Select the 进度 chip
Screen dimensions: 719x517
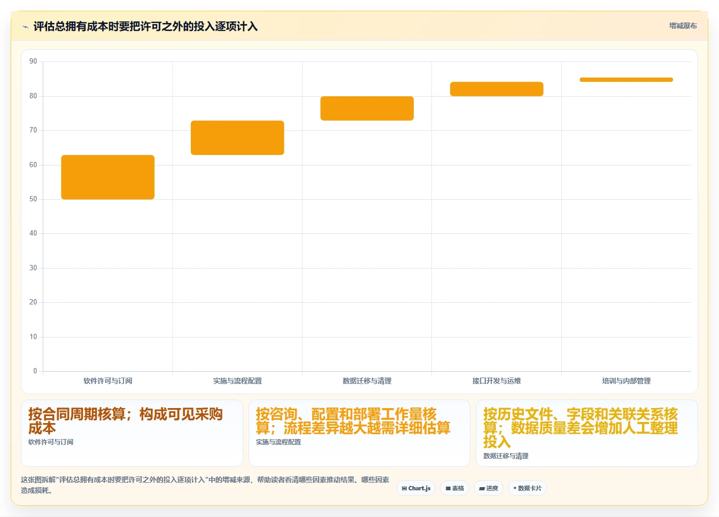pos(489,488)
